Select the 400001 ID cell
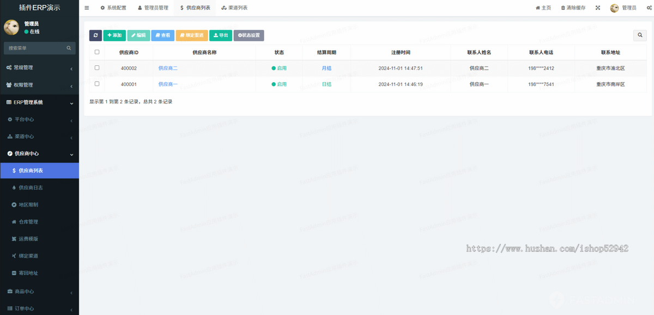The height and width of the screenshot is (315, 654). [129, 84]
